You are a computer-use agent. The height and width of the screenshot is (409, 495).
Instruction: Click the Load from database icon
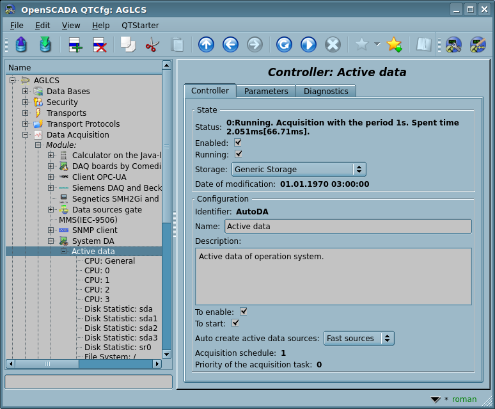[x=21, y=45]
